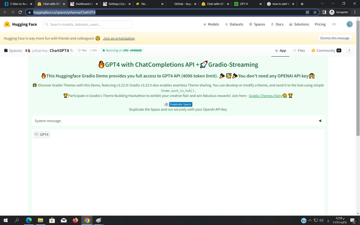Launch Firefox from taskbar
This screenshot has width=360, height=225.
pos(75,220)
